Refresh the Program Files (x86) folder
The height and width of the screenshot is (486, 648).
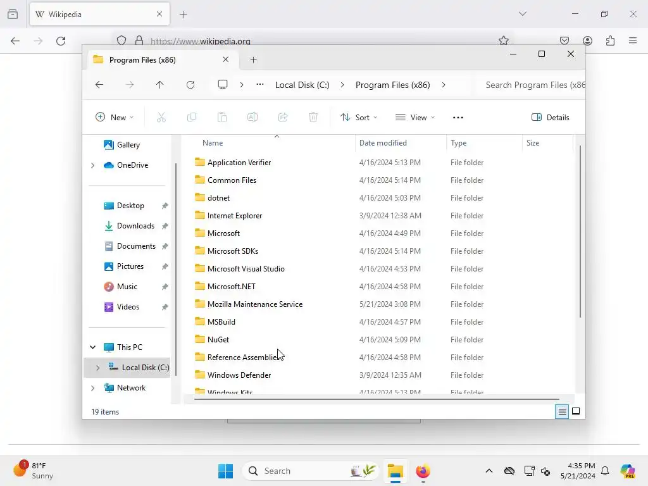[x=190, y=85]
